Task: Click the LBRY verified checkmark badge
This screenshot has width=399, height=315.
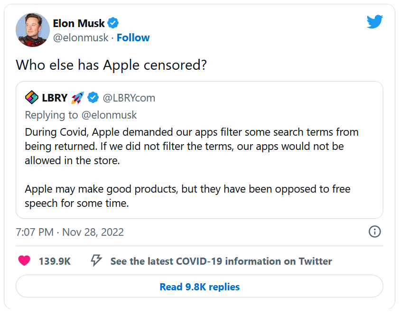Action: coord(93,98)
